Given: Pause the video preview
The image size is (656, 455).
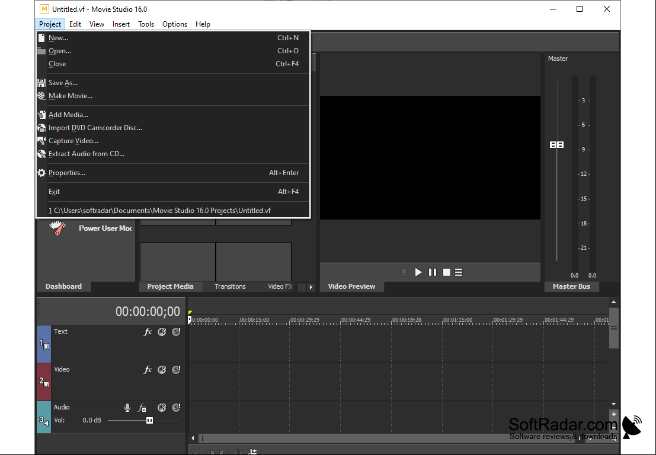Looking at the screenshot, I should (x=433, y=272).
